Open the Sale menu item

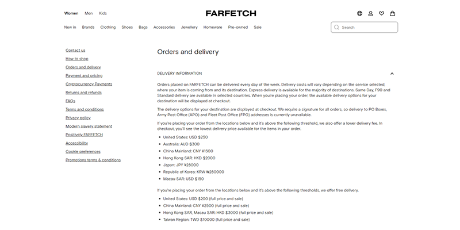(258, 27)
